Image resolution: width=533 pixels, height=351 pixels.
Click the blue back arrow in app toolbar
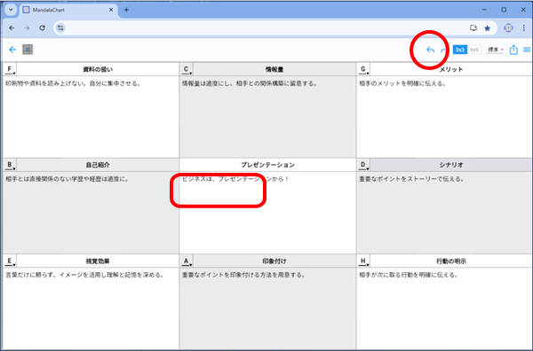pos(12,50)
